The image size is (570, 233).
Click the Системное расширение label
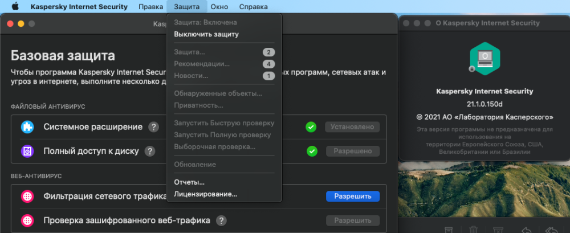(x=93, y=127)
